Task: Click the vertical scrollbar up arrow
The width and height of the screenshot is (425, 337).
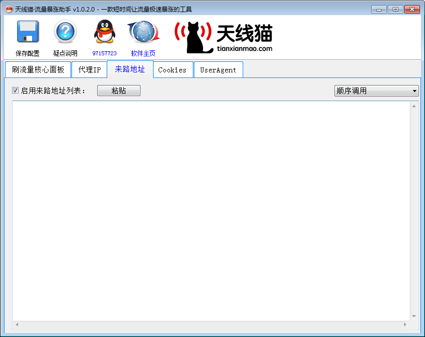Action: pyautogui.click(x=414, y=106)
